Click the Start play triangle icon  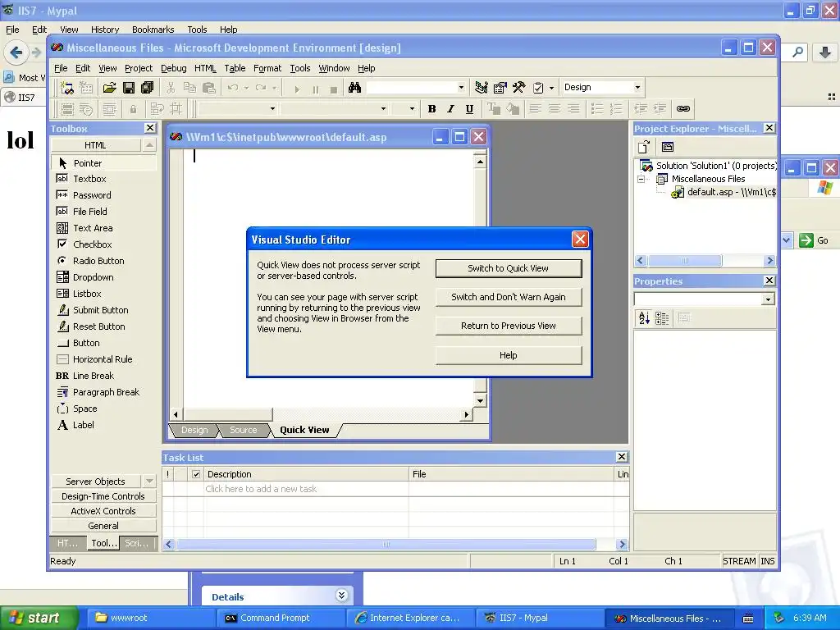pyautogui.click(x=297, y=89)
